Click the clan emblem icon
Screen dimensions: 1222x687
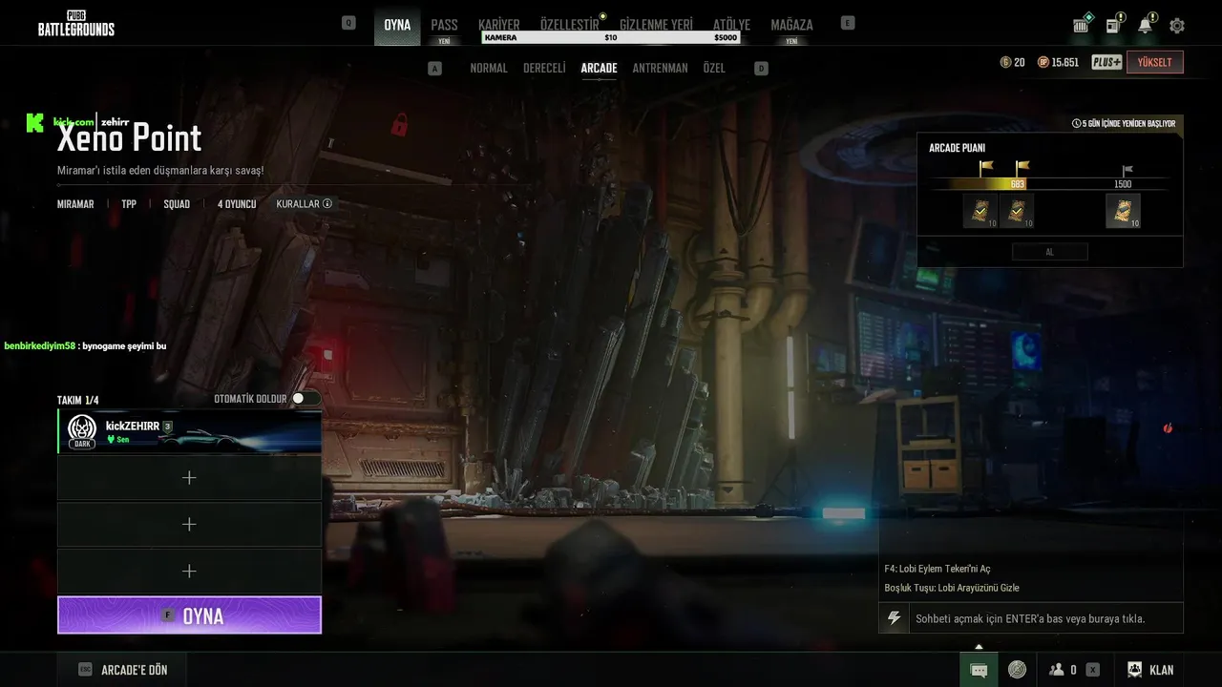pyautogui.click(x=1134, y=670)
